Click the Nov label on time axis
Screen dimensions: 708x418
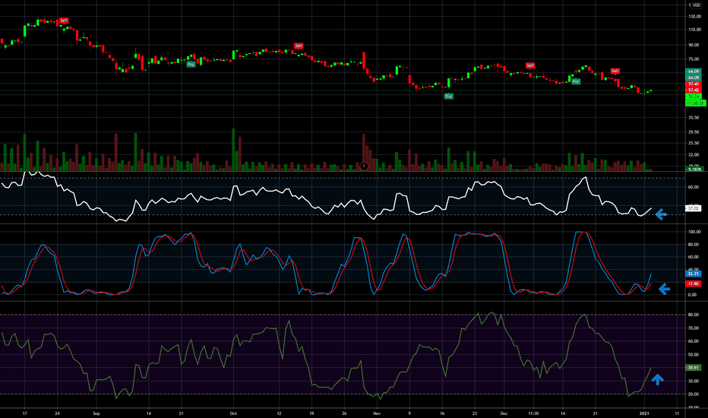click(377, 413)
